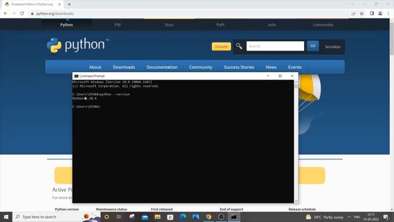The width and height of the screenshot is (394, 222).
Task: Expand the Chrome tab search chevron
Action: click(x=353, y=4)
